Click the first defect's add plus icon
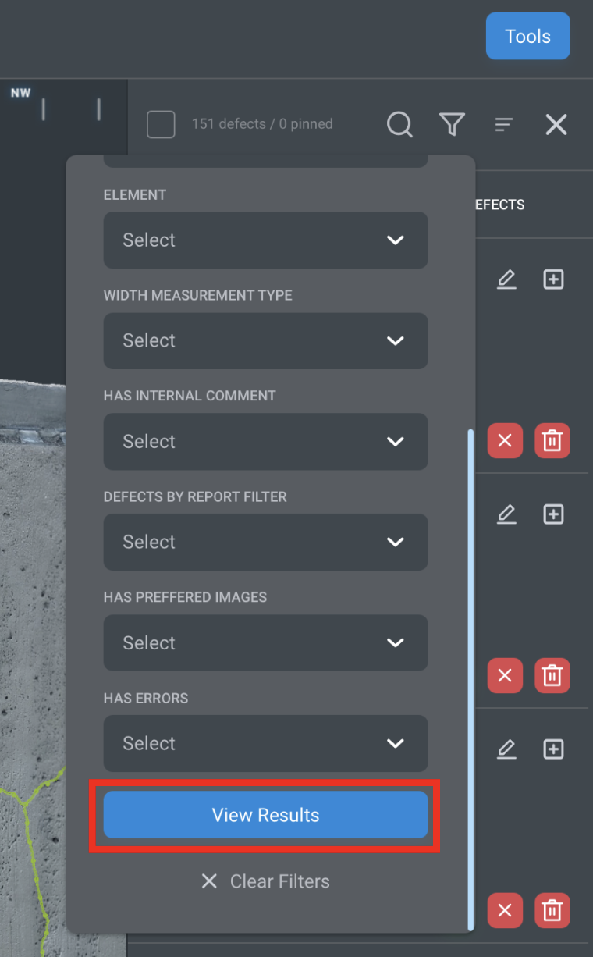 click(553, 279)
